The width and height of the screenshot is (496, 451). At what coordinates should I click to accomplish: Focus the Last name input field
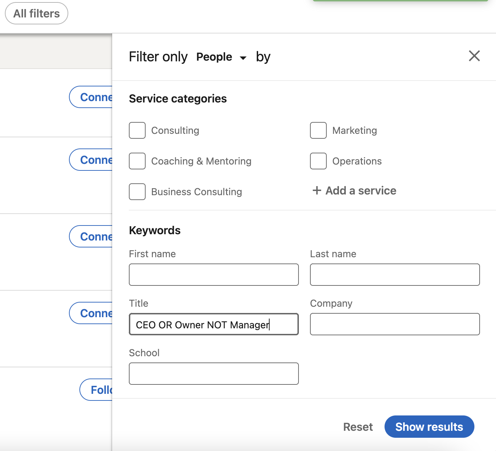coord(395,275)
